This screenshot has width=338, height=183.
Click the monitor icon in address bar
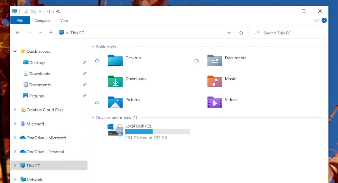[x=61, y=32]
